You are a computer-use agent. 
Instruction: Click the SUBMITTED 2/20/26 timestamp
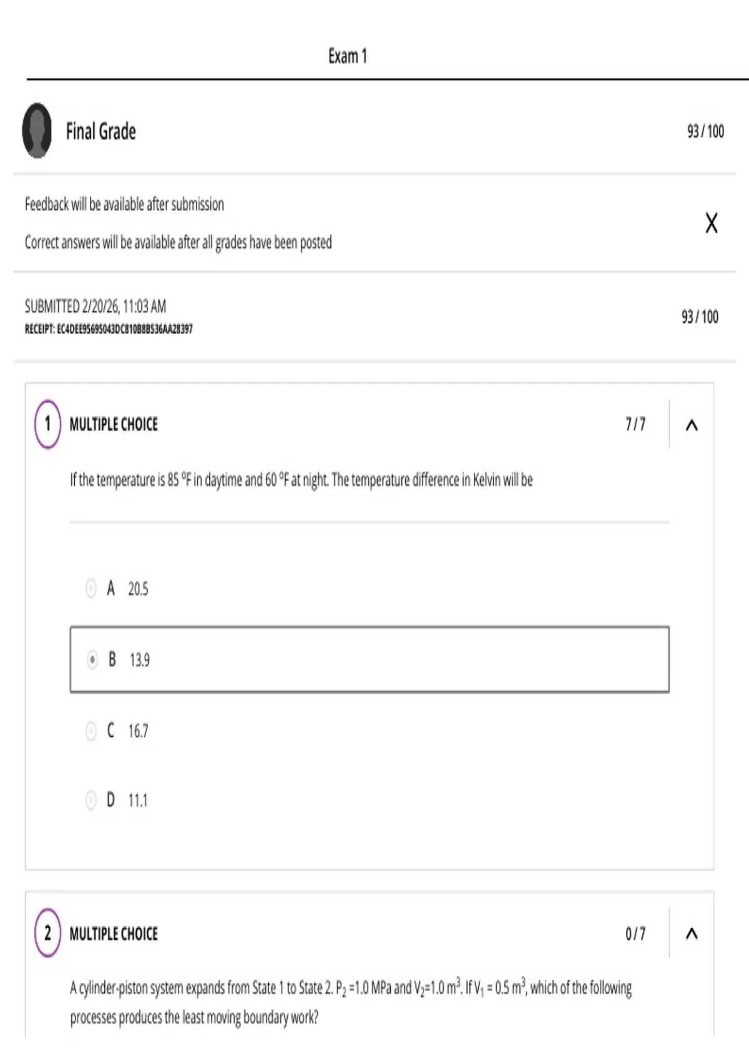(x=95, y=306)
